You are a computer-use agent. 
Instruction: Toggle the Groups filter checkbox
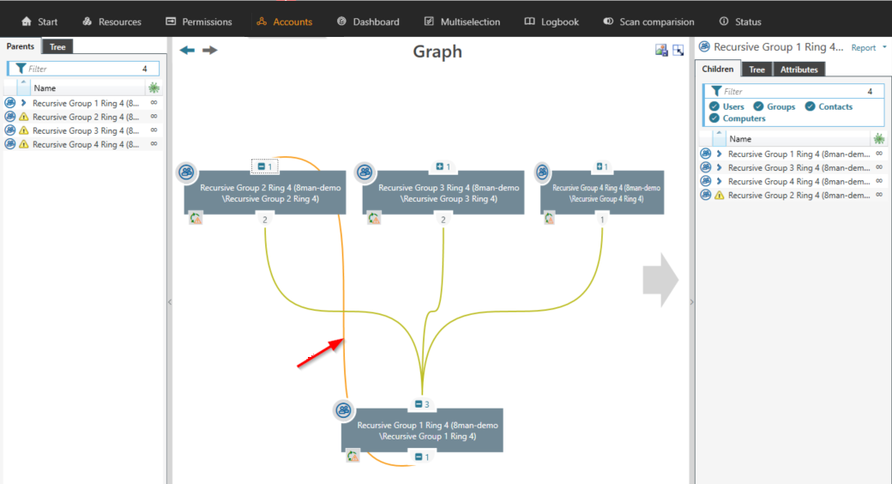pos(758,107)
